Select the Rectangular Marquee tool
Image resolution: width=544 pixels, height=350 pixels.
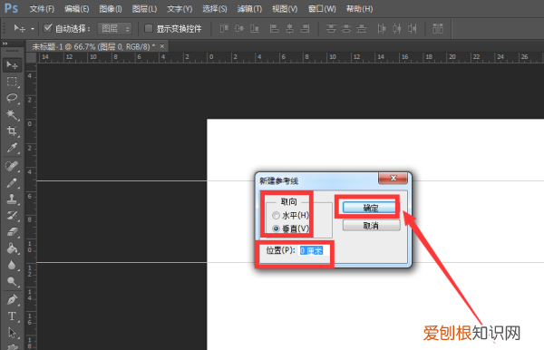pyautogui.click(x=12, y=82)
